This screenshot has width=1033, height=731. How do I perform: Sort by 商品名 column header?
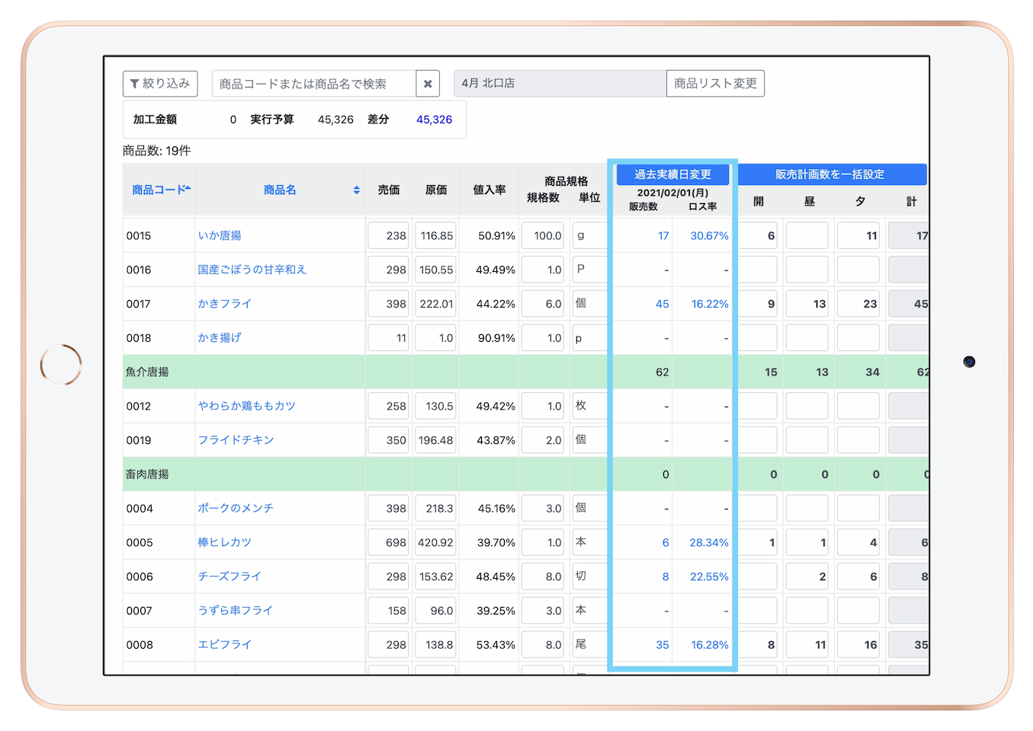[280, 190]
